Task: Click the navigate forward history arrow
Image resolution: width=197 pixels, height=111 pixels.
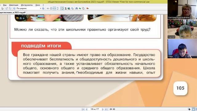Action: click(x=114, y=109)
